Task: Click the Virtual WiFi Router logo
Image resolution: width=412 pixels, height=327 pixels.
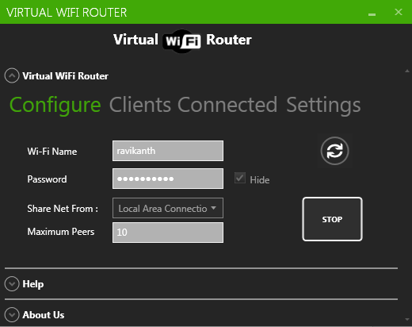Action: (x=182, y=40)
